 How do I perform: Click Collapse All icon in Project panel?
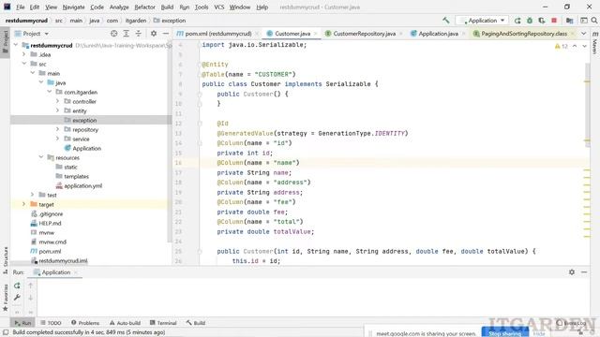138,34
